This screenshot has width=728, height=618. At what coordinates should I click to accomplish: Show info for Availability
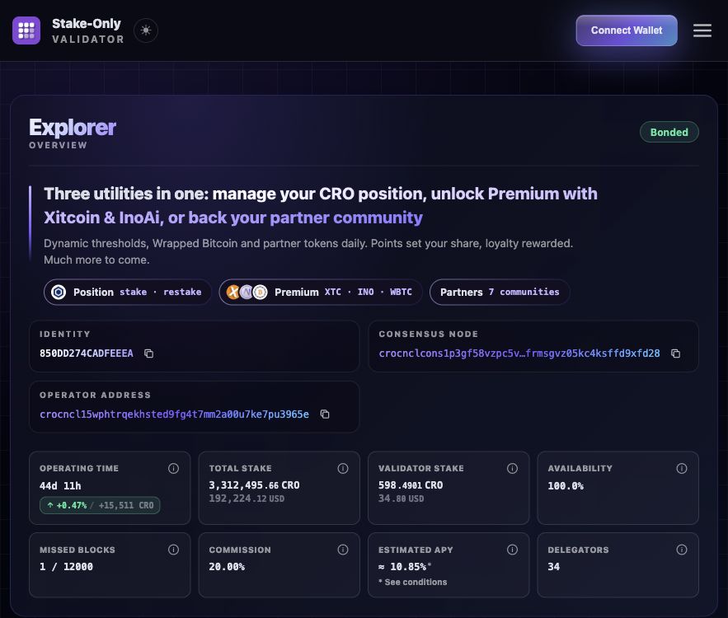[682, 468]
